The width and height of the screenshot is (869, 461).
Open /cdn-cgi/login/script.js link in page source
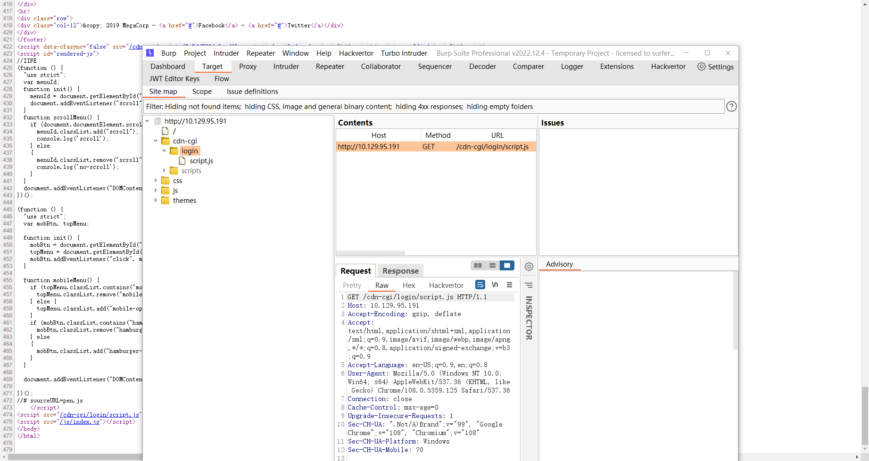click(99, 415)
